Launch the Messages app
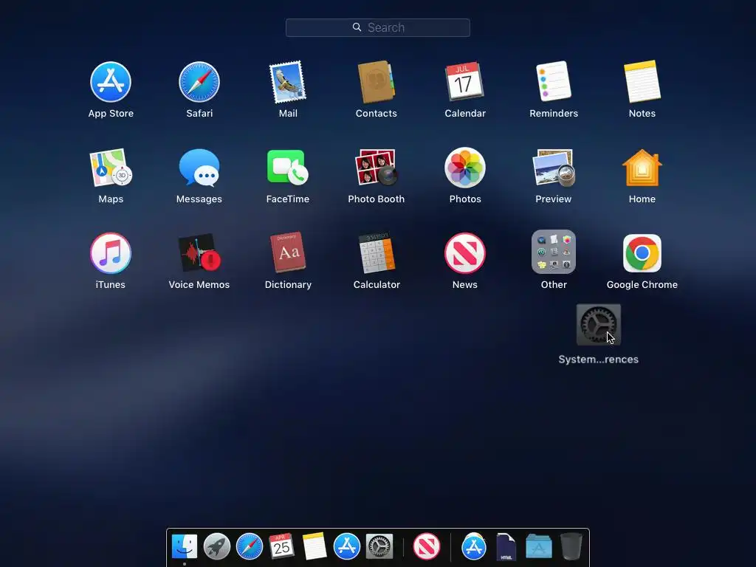The height and width of the screenshot is (567, 756). (199, 168)
